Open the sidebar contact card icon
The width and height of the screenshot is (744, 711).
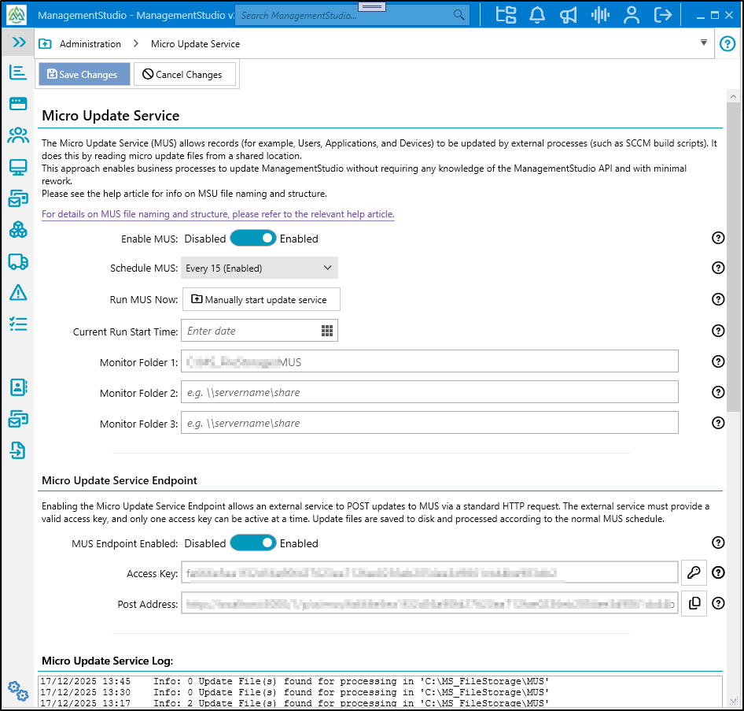[x=18, y=387]
